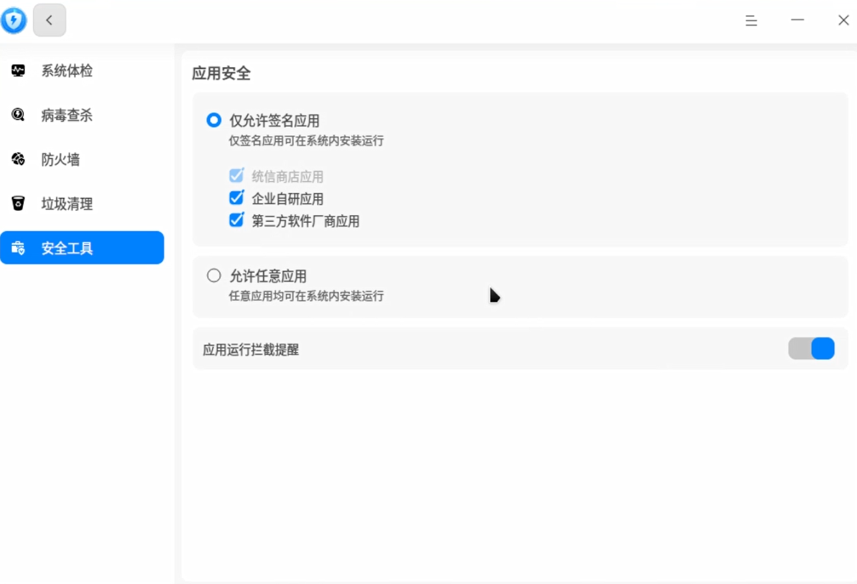Viewport: 857px width, 584px height.
Task: Click the 防火墙 globe icon
Action: click(18, 160)
